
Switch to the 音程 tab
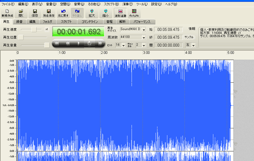pos(109,22)
